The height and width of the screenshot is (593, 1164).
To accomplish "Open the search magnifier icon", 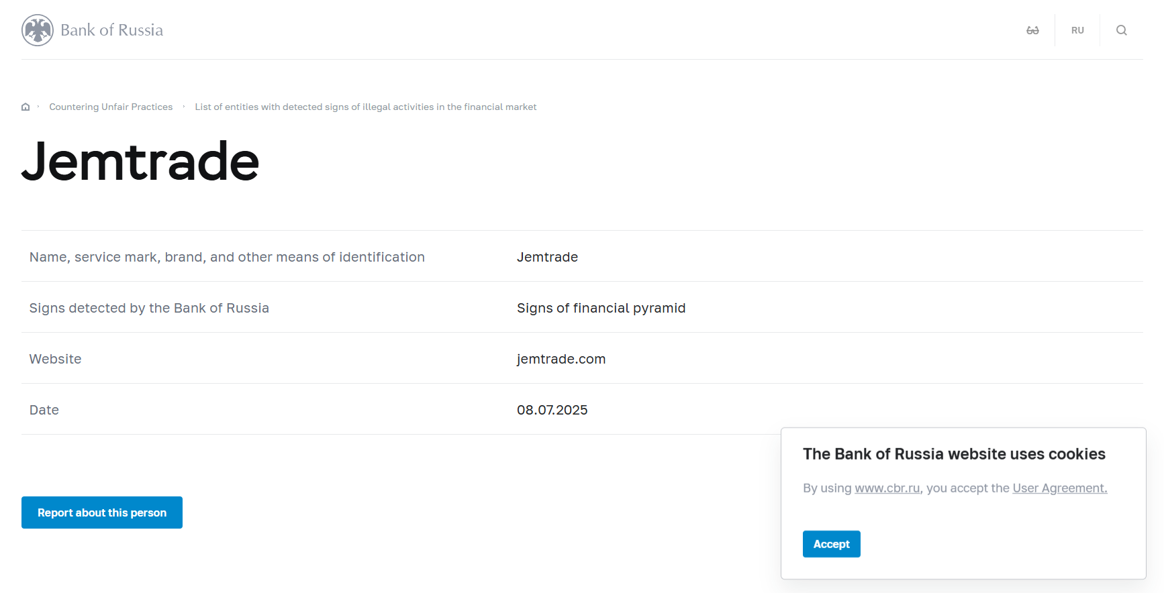I will (1121, 30).
